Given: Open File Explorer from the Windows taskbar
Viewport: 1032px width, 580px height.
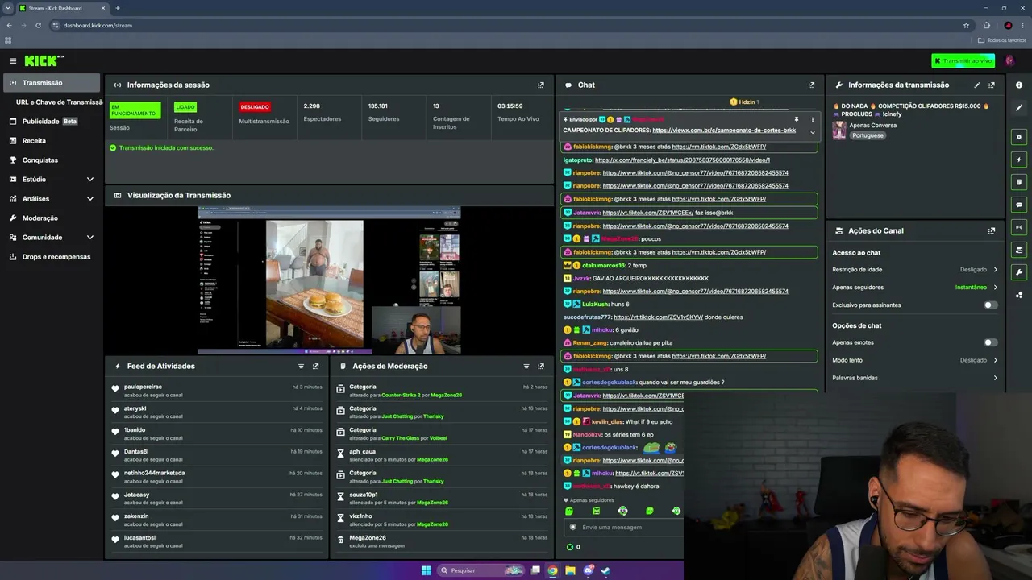Looking at the screenshot, I should (x=570, y=570).
